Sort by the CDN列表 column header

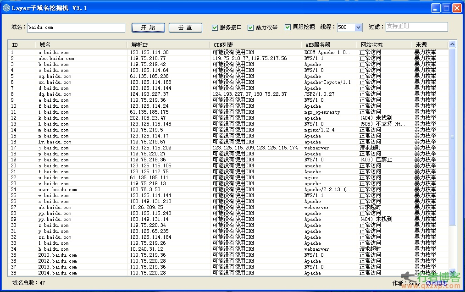click(x=255, y=45)
